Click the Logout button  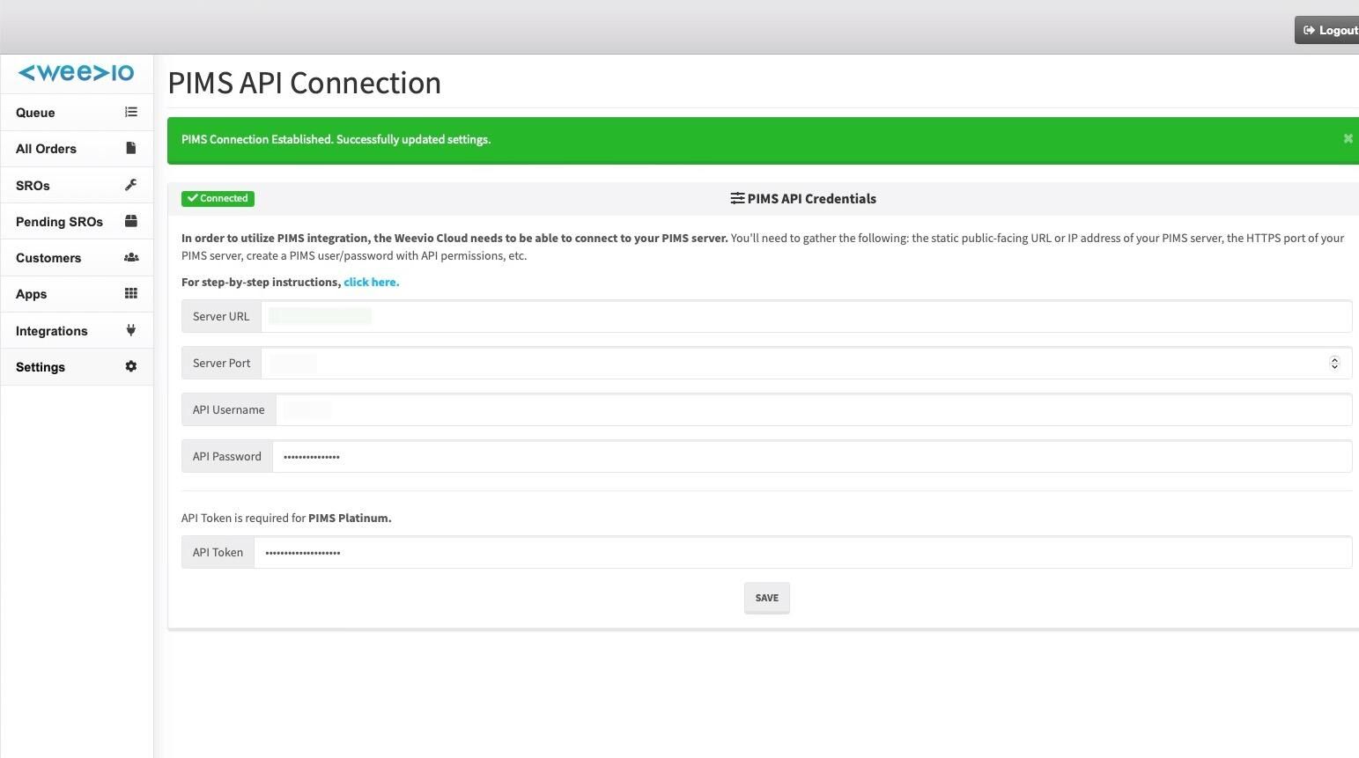pos(1327,30)
